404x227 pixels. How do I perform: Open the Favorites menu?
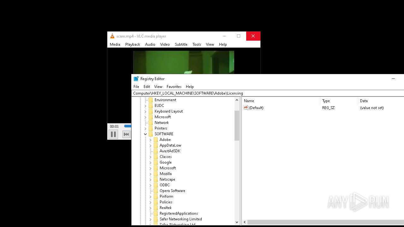click(x=174, y=87)
